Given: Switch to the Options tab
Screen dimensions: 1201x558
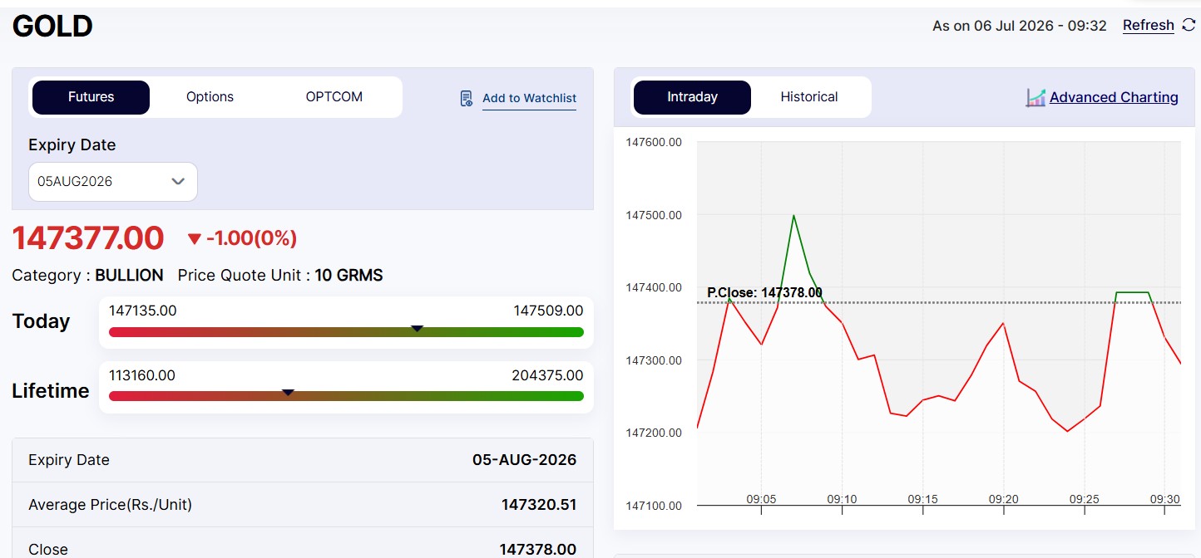Looking at the screenshot, I should click(x=210, y=97).
